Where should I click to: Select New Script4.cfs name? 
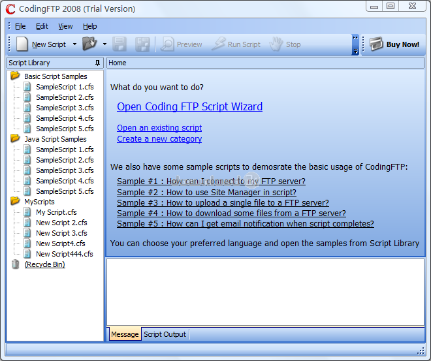click(61, 243)
